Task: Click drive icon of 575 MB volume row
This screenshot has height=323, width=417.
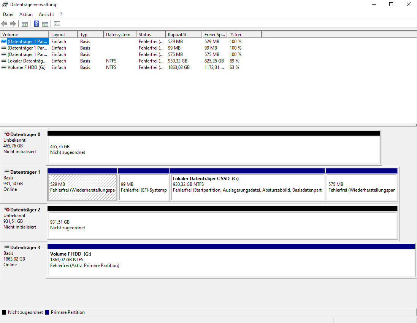Action: (4, 54)
